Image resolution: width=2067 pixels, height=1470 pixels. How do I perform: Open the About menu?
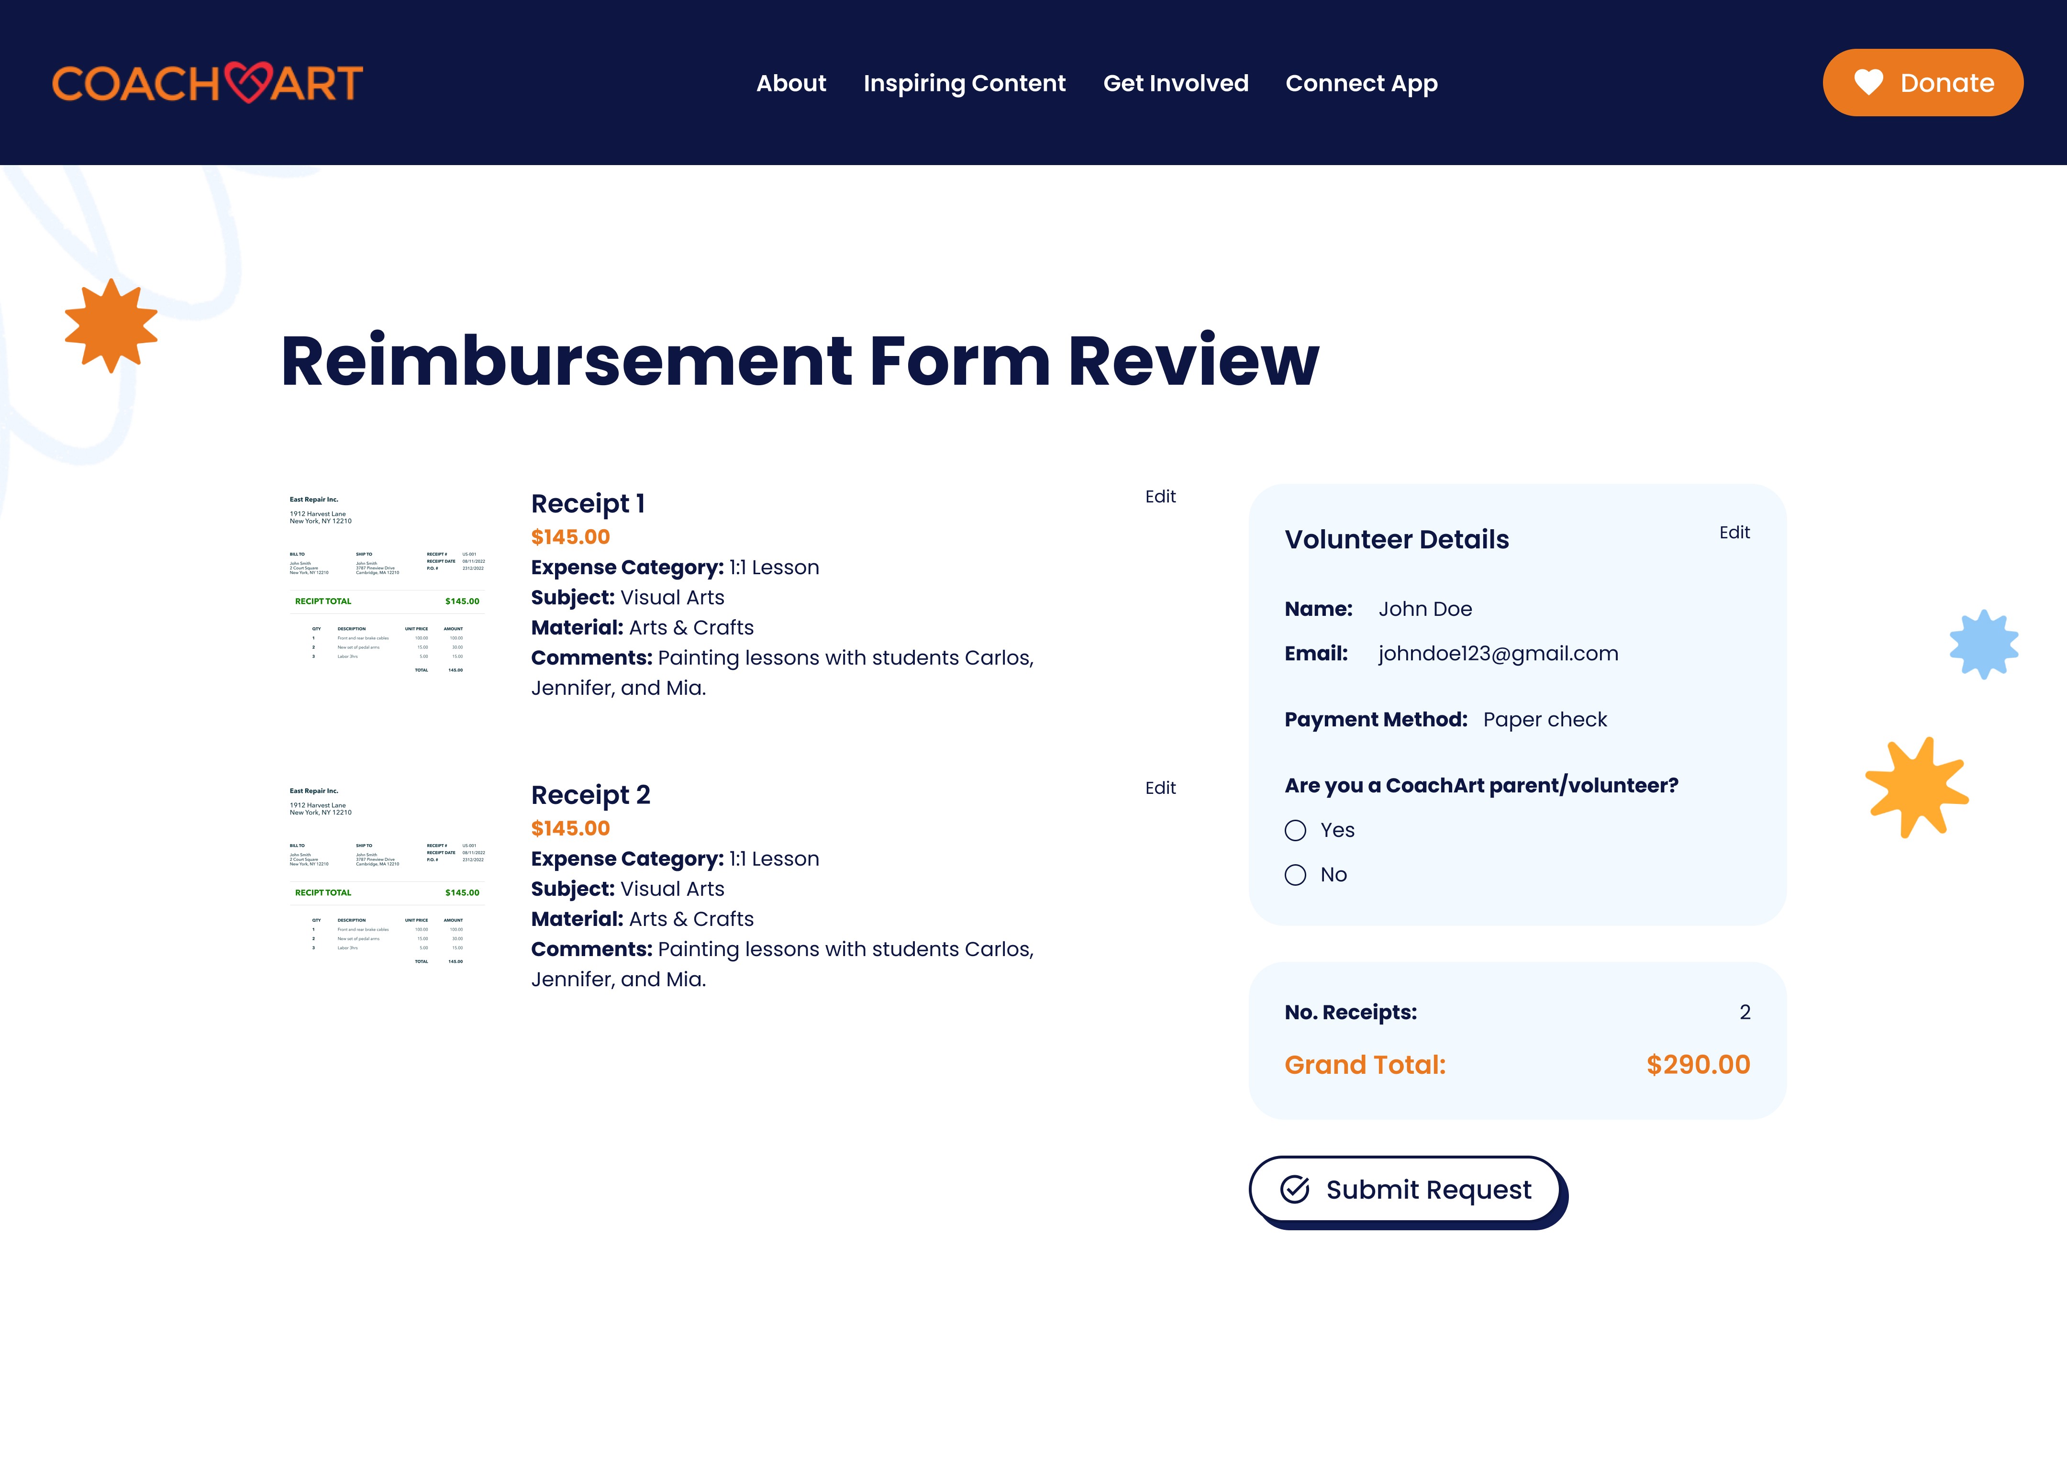[x=791, y=83]
